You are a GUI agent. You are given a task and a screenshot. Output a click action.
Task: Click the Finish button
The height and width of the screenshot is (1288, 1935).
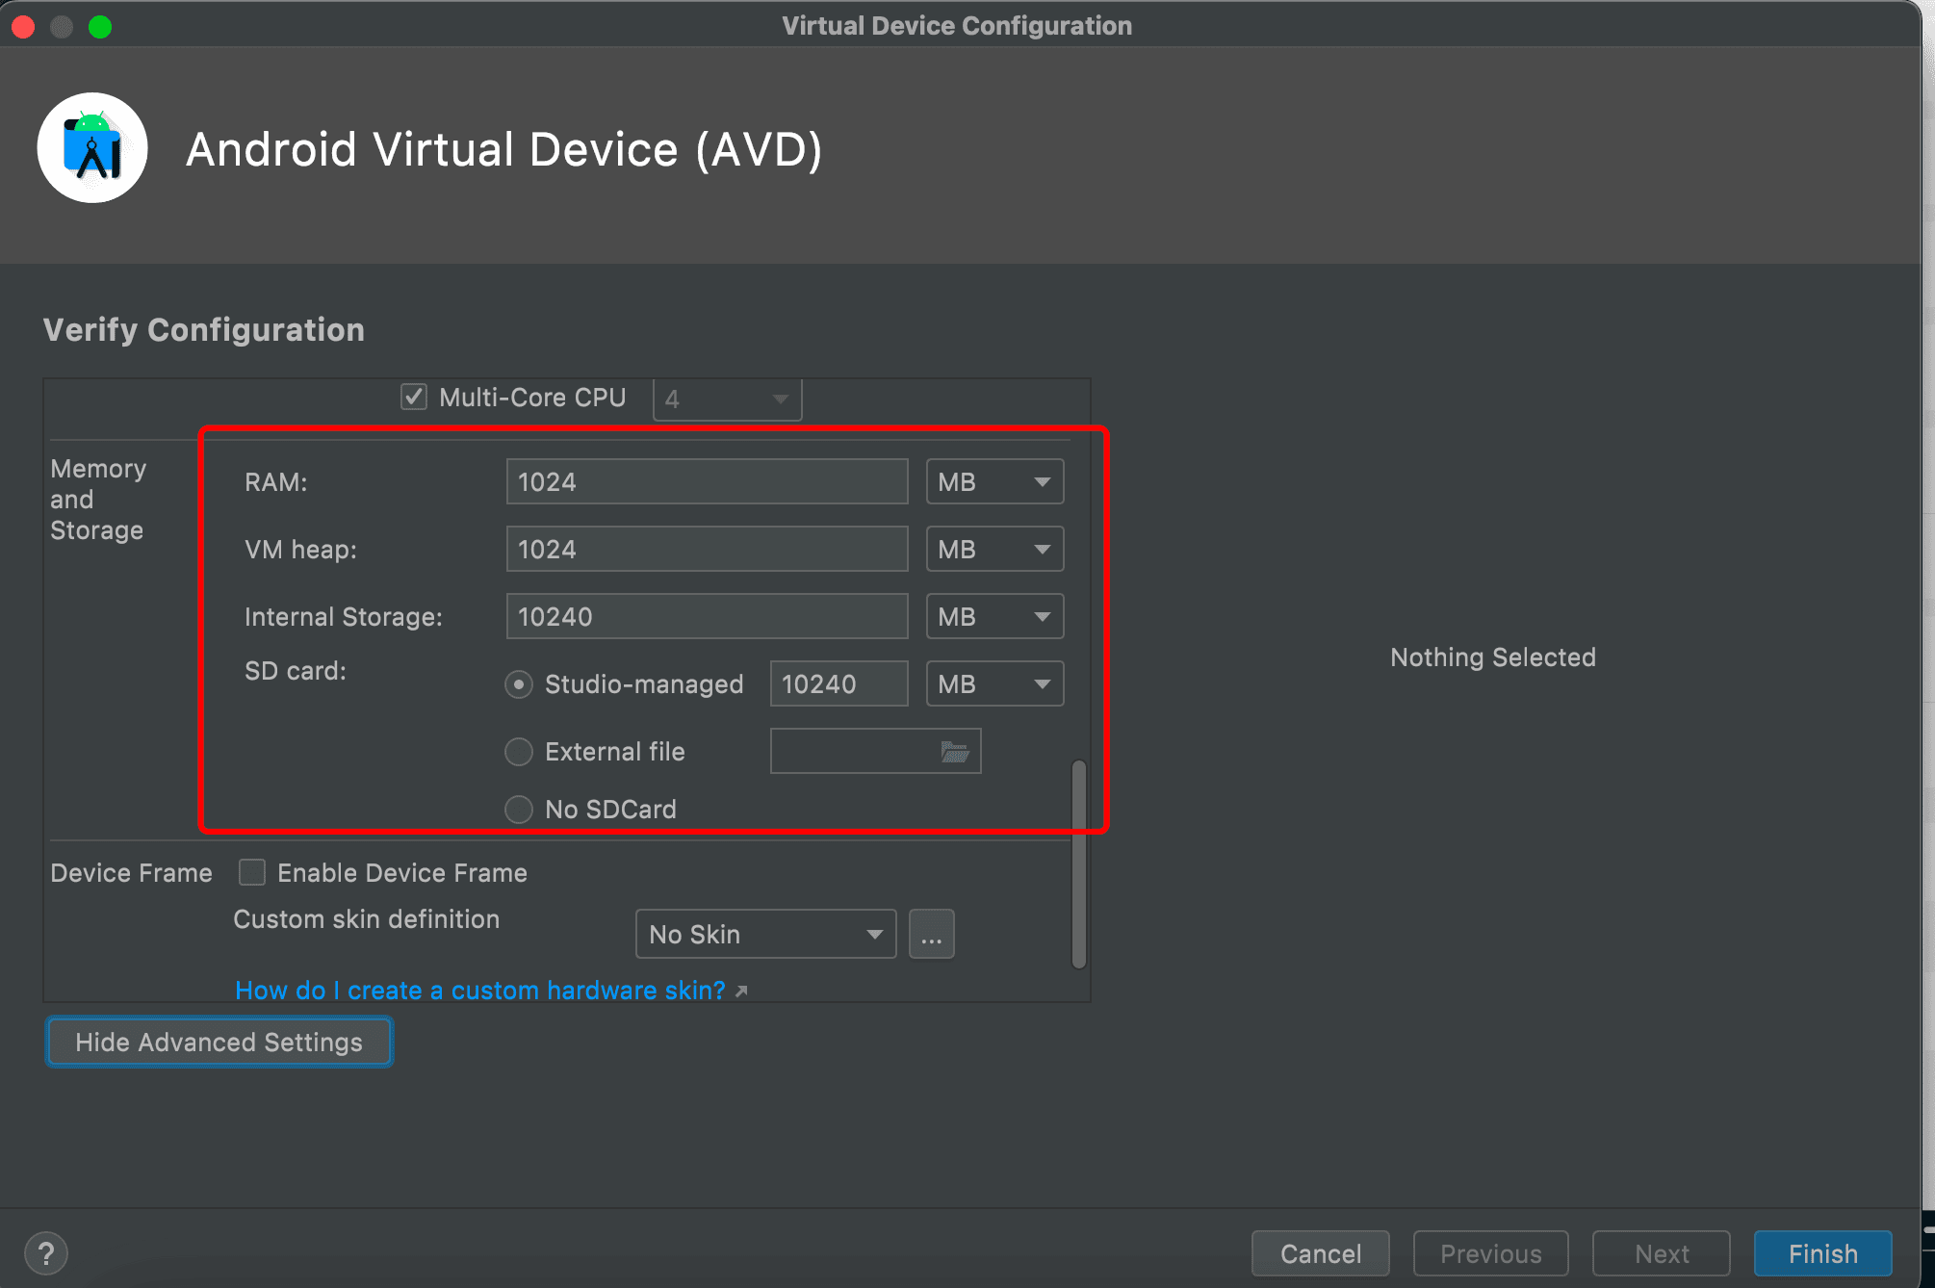tap(1822, 1253)
